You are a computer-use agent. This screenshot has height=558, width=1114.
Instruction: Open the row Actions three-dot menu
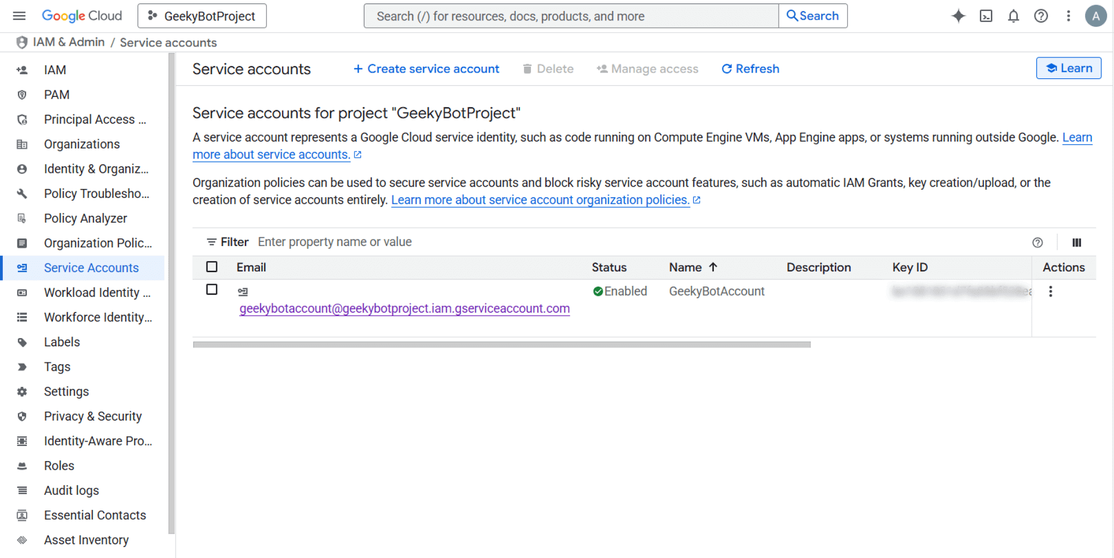tap(1050, 291)
